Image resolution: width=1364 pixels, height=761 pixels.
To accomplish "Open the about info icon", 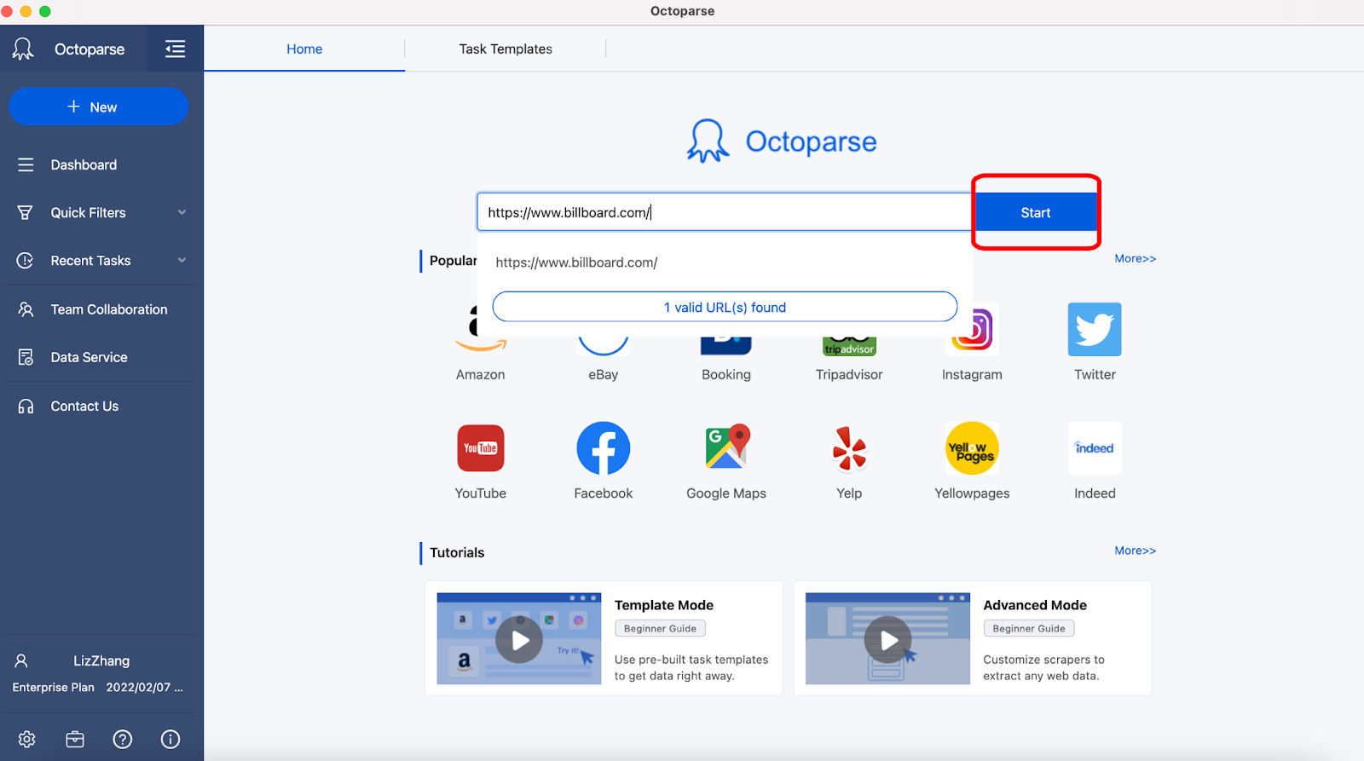I will click(170, 739).
